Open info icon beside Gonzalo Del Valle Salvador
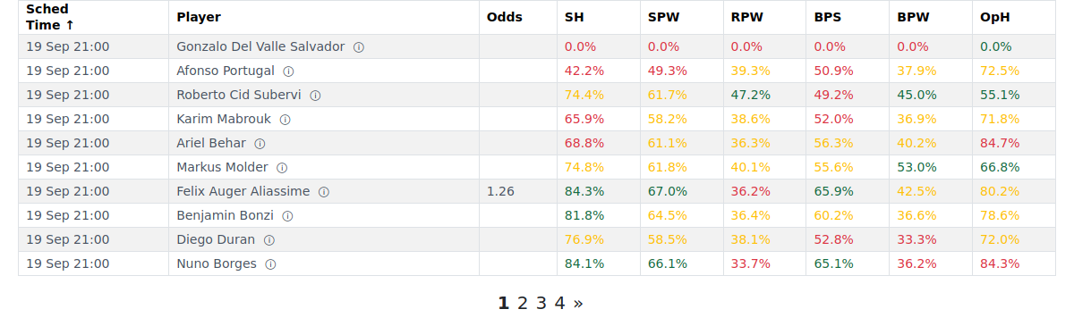 pos(359,47)
